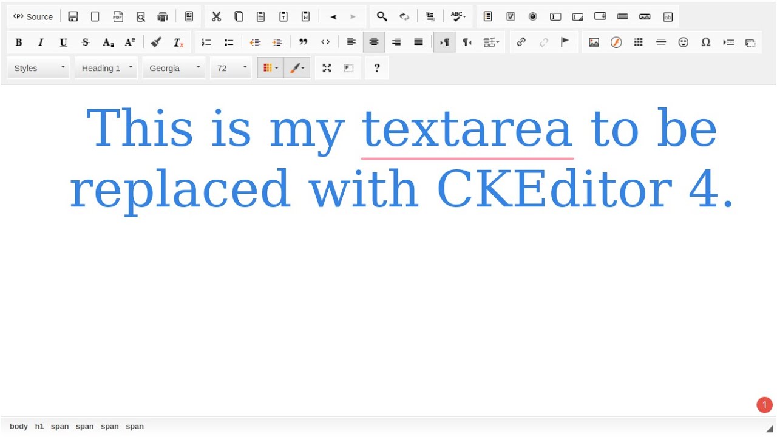The width and height of the screenshot is (777, 437).
Task: Toggle italic formatting
Action: pos(41,42)
